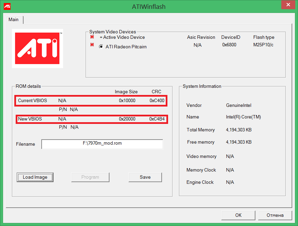Click the Current VBIOS CRC 0xC400
This screenshot has height=226, width=298.
(157, 100)
